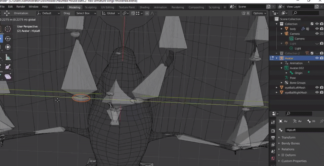Switch to the Sculpting workspace tab
Image resolution: width=324 pixels, height=166 pixels.
pos(91,7)
